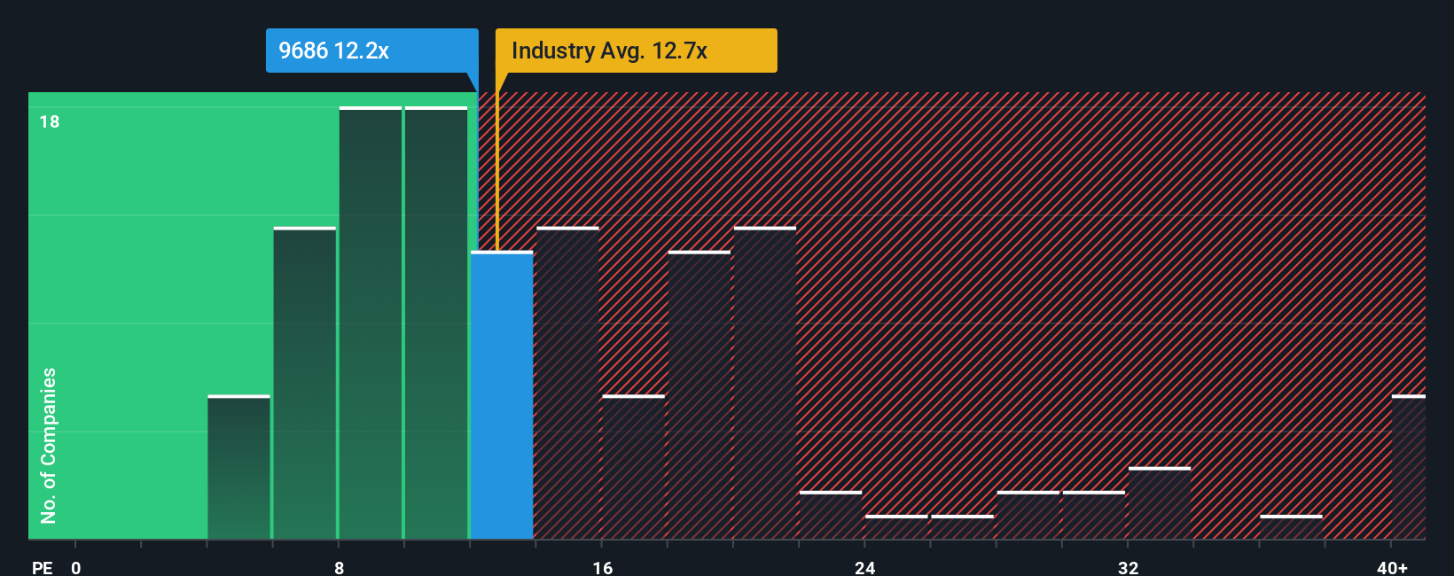Click the x-axis tick label 24
The height and width of the screenshot is (576, 1454).
point(865,567)
